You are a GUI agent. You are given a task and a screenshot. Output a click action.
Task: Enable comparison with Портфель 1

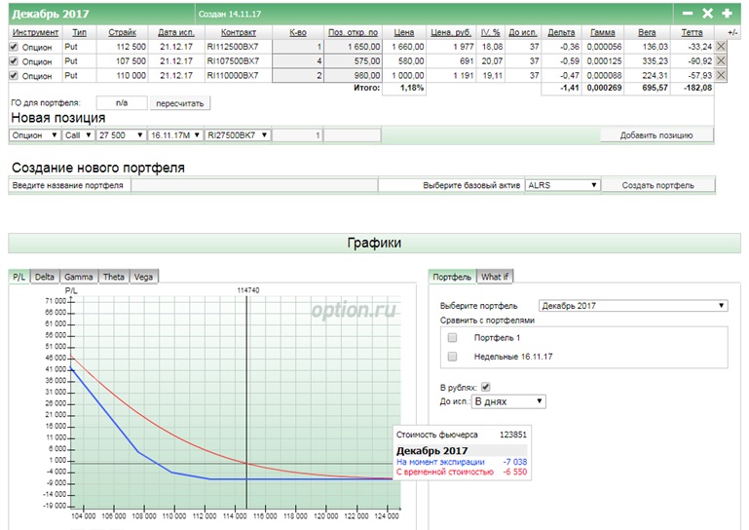452,337
